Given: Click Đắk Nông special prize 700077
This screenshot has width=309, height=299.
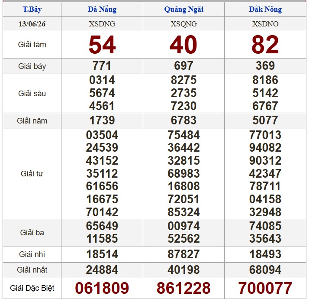Looking at the screenshot, I should tap(265, 288).
